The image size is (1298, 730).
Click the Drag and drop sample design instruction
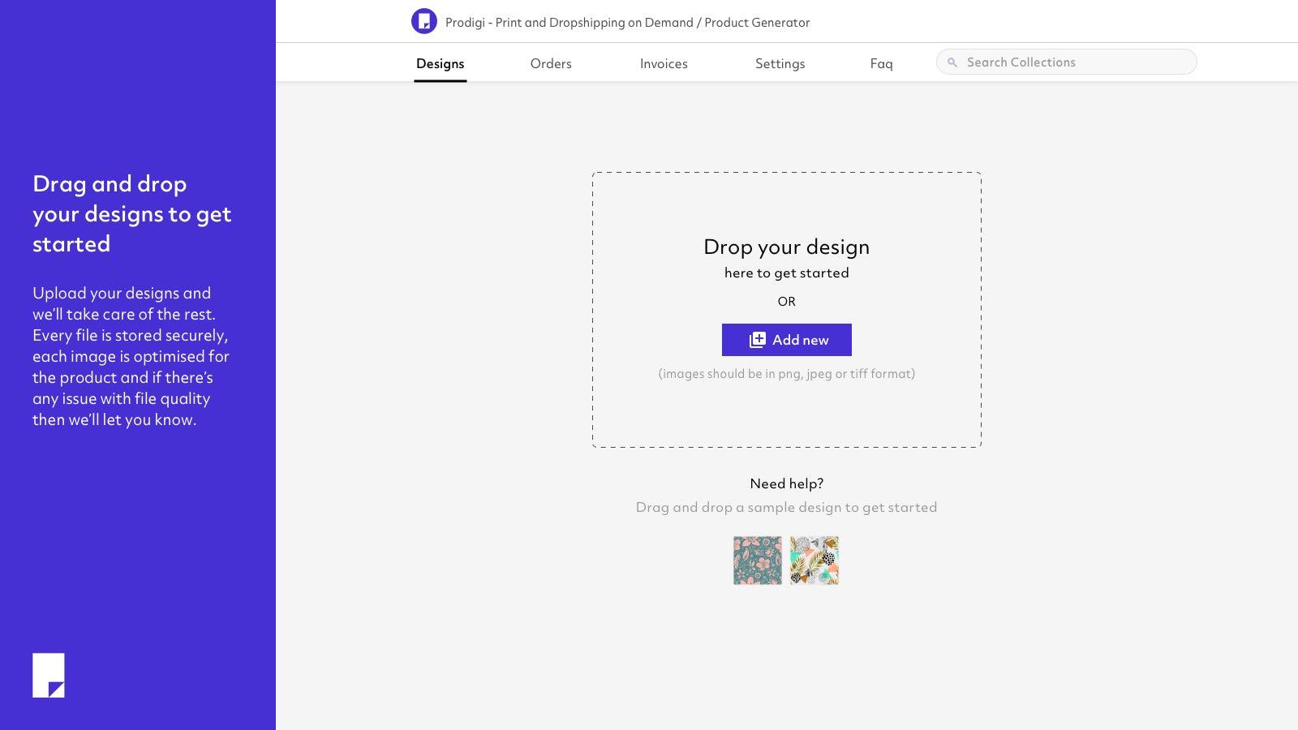(786, 507)
